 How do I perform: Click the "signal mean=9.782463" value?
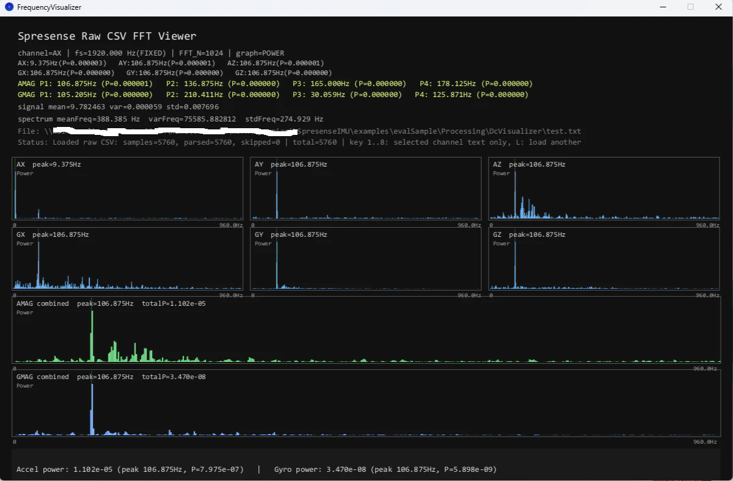click(x=62, y=107)
